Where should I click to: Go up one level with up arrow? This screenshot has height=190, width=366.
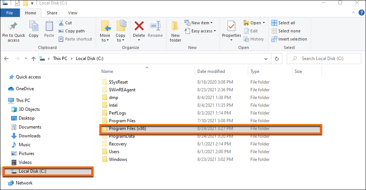(34, 59)
